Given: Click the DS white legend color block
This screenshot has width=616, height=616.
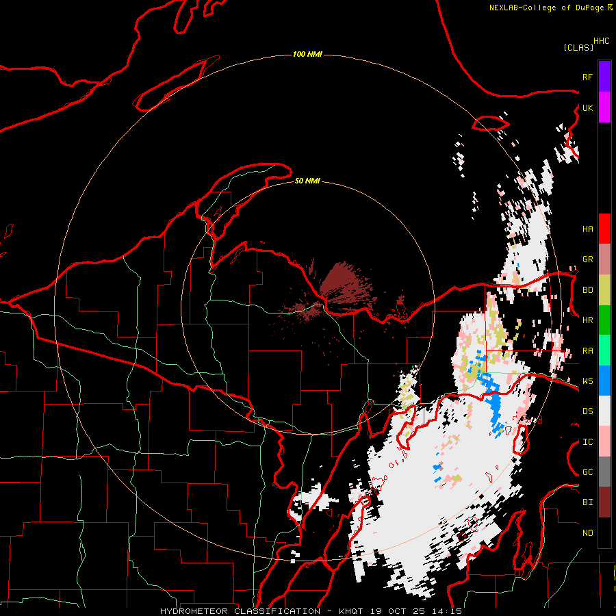Looking at the screenshot, I should [604, 411].
